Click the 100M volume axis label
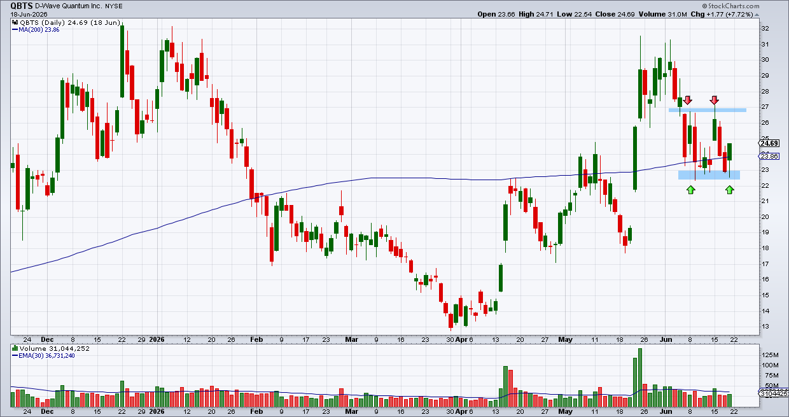The image size is (789, 417). coord(770,365)
